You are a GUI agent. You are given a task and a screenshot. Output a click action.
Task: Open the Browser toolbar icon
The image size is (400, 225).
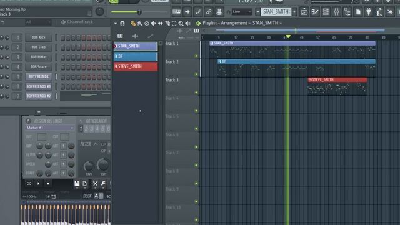point(347,12)
